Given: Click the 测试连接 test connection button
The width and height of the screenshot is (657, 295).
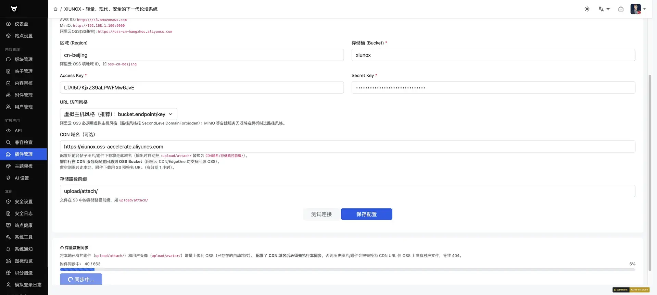Looking at the screenshot, I should [321, 214].
